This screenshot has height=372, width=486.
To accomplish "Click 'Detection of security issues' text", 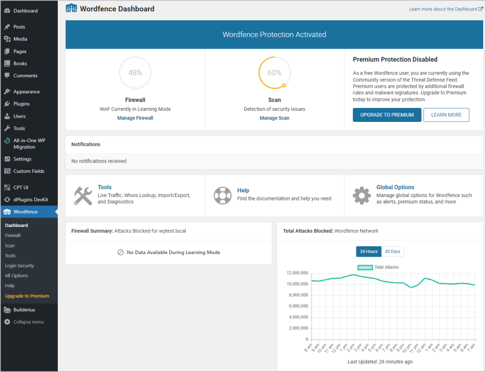I will (274, 109).
